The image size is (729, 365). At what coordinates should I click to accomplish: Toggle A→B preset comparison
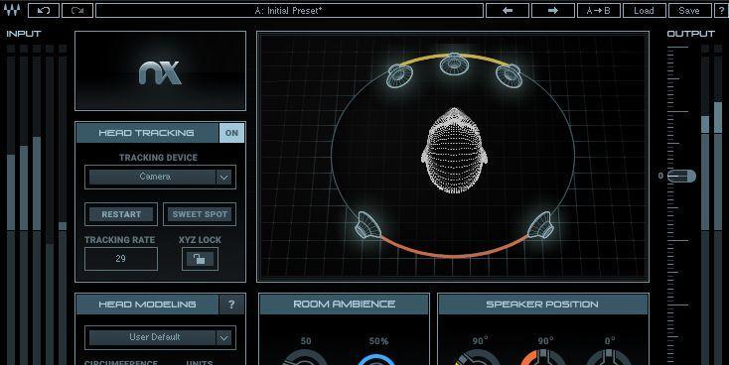[598, 10]
